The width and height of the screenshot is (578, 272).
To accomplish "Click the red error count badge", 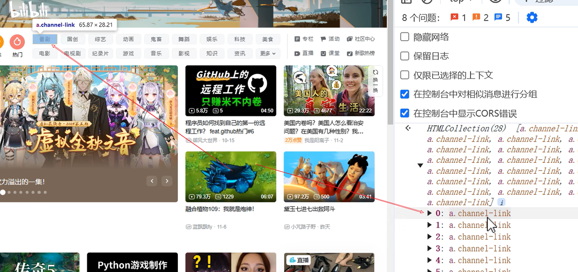I will tap(455, 17).
